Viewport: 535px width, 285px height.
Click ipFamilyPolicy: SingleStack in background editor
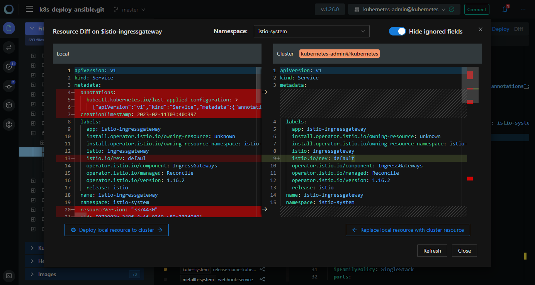tap(374, 270)
